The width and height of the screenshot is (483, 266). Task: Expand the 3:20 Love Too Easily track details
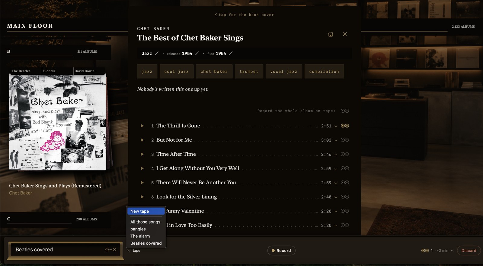336,225
